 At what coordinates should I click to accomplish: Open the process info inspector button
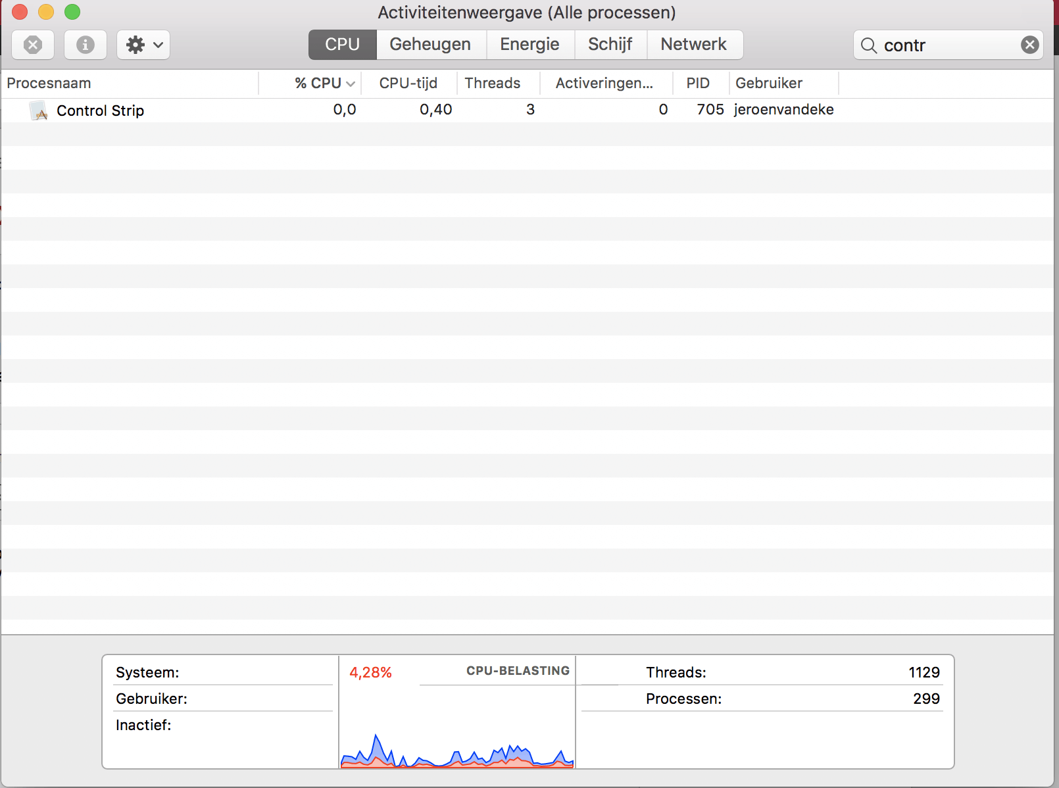click(x=86, y=45)
